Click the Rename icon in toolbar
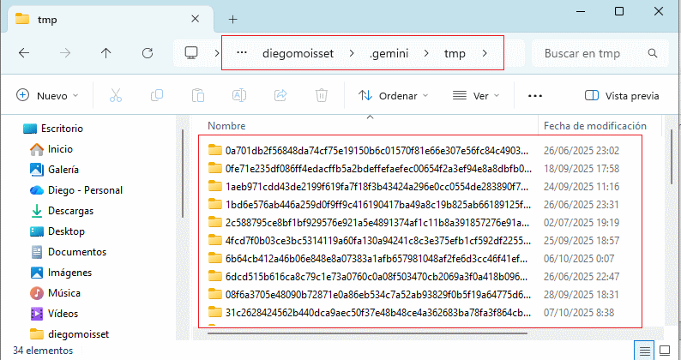 point(238,95)
